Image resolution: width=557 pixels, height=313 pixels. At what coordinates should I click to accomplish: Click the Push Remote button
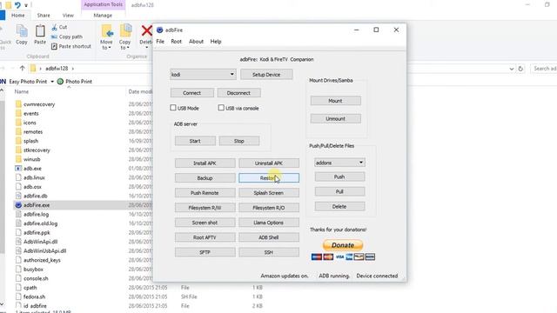coord(205,193)
